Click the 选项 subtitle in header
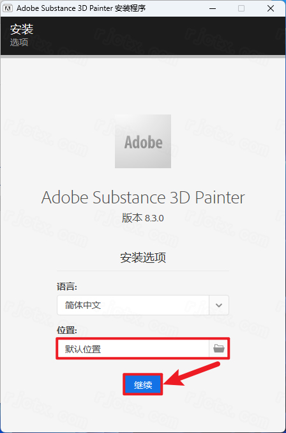 click(x=19, y=42)
